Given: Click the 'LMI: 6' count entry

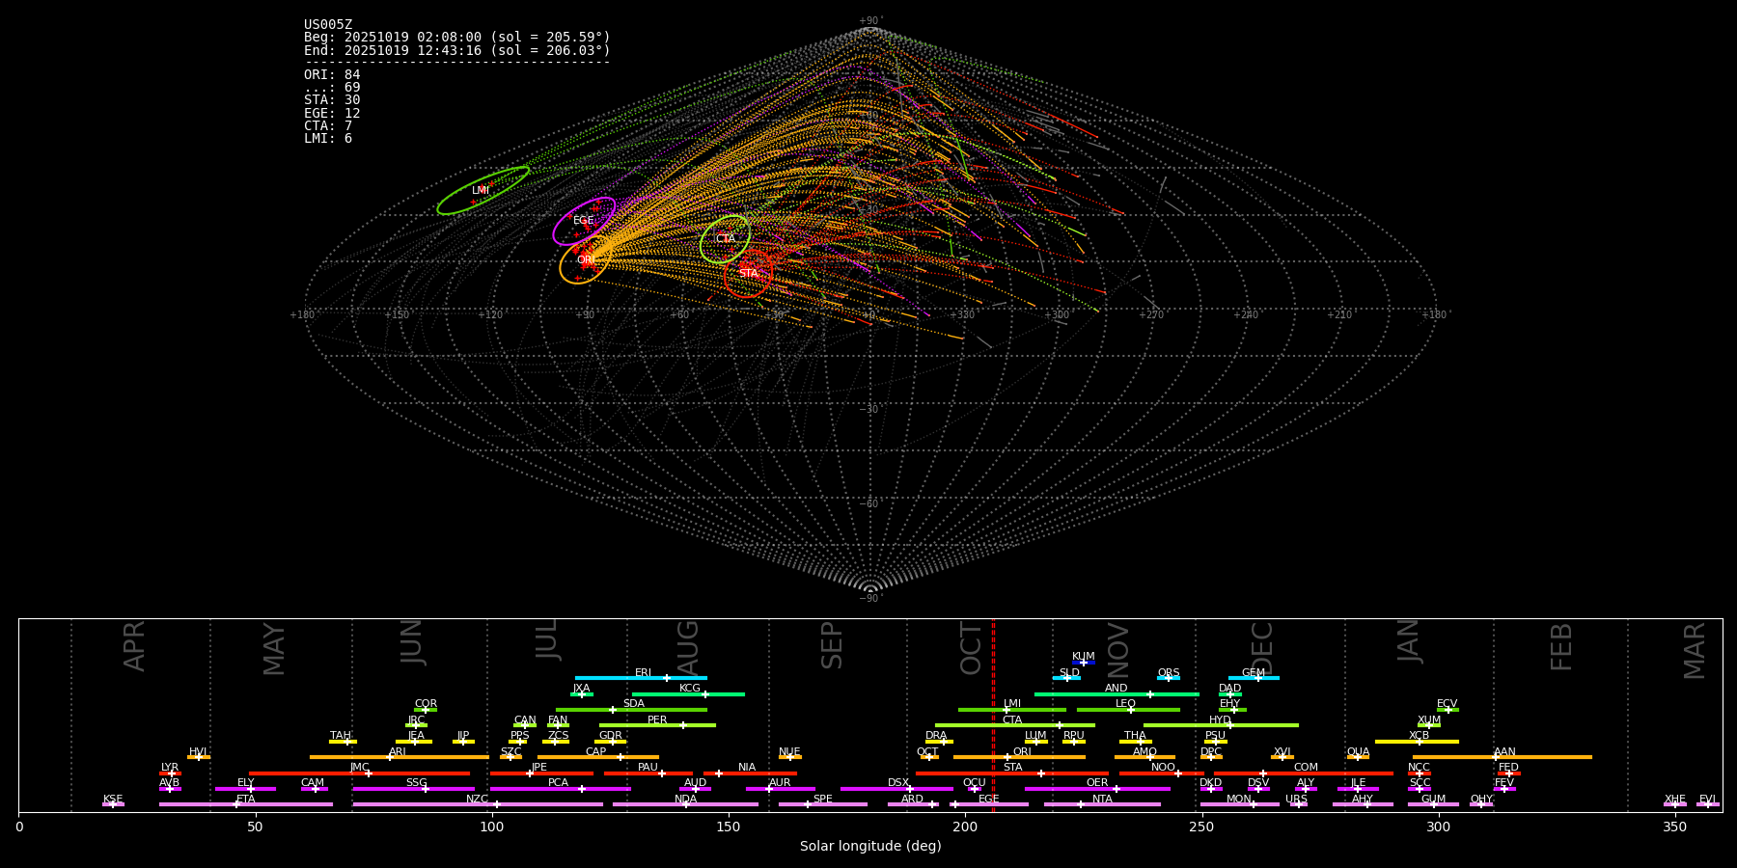Looking at the screenshot, I should point(328,139).
